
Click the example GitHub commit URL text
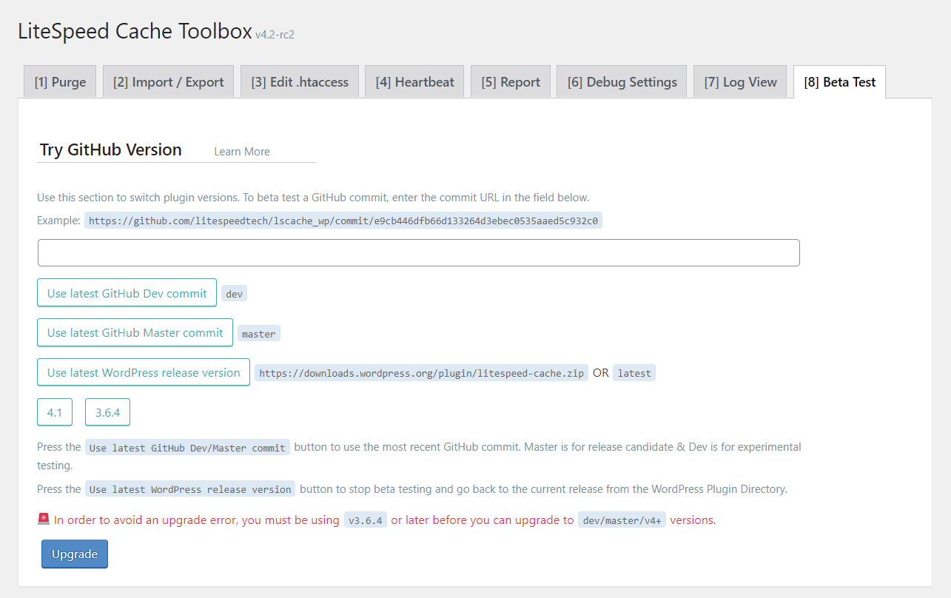(343, 221)
